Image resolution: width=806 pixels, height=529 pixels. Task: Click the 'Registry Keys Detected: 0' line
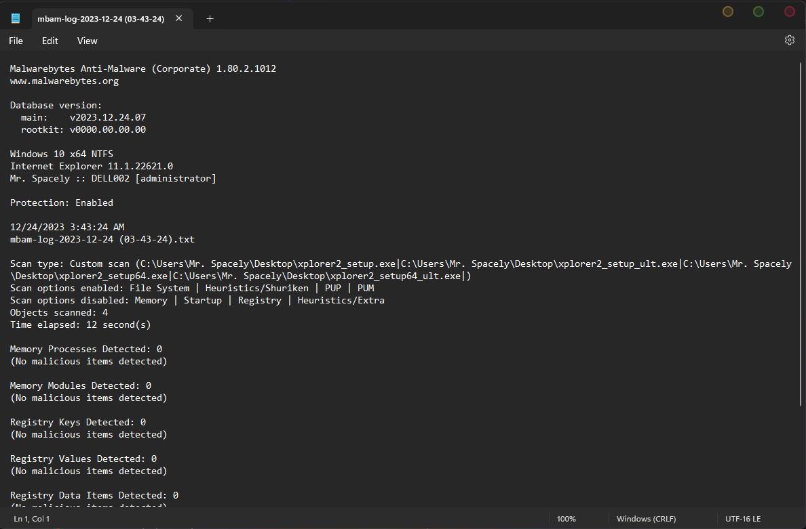[78, 422]
